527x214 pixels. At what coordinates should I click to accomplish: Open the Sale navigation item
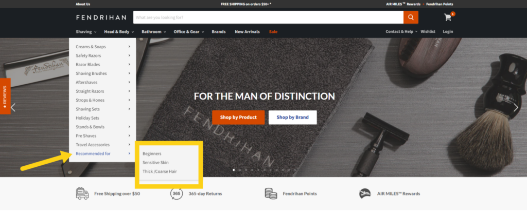coord(273,32)
